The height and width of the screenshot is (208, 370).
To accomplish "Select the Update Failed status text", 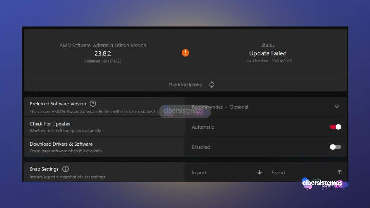I will (268, 53).
